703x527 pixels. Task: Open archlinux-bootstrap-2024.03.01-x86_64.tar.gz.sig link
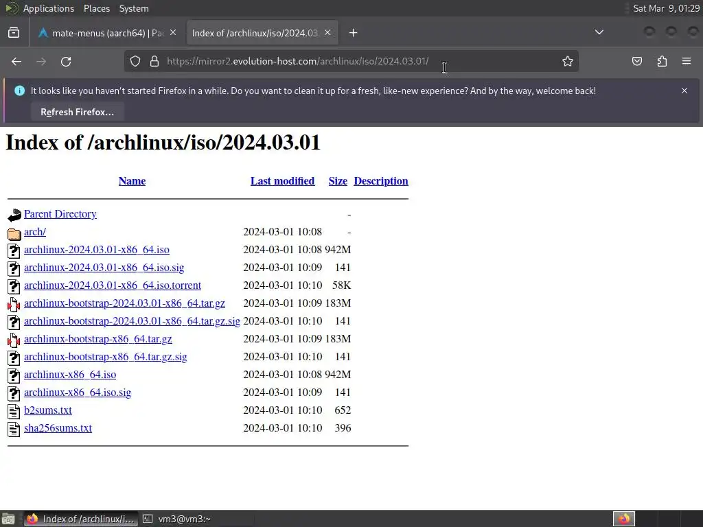click(132, 321)
